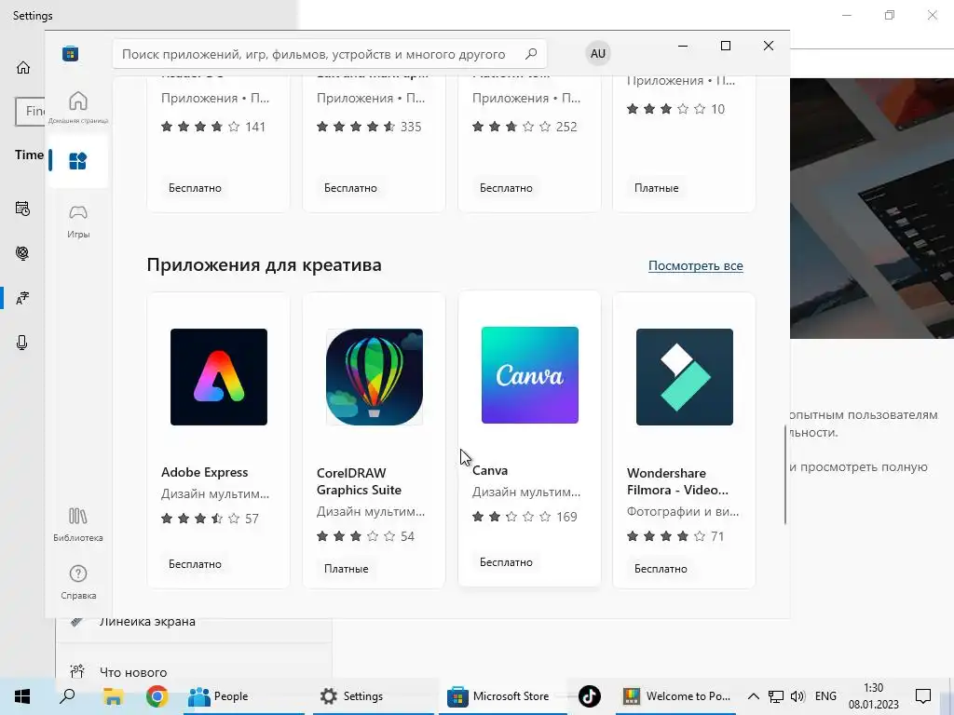Open the Games (Игры) section
This screenshot has height=715, width=954.
coord(78,222)
